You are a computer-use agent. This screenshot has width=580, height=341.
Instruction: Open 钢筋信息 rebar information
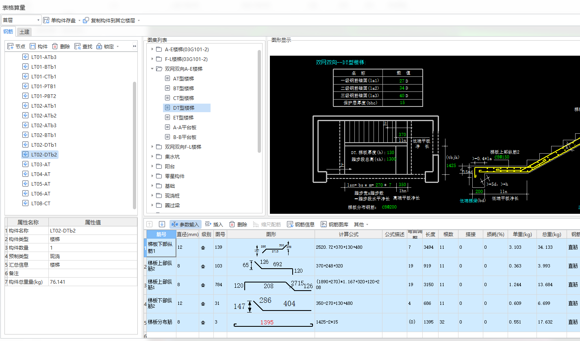[301, 224]
